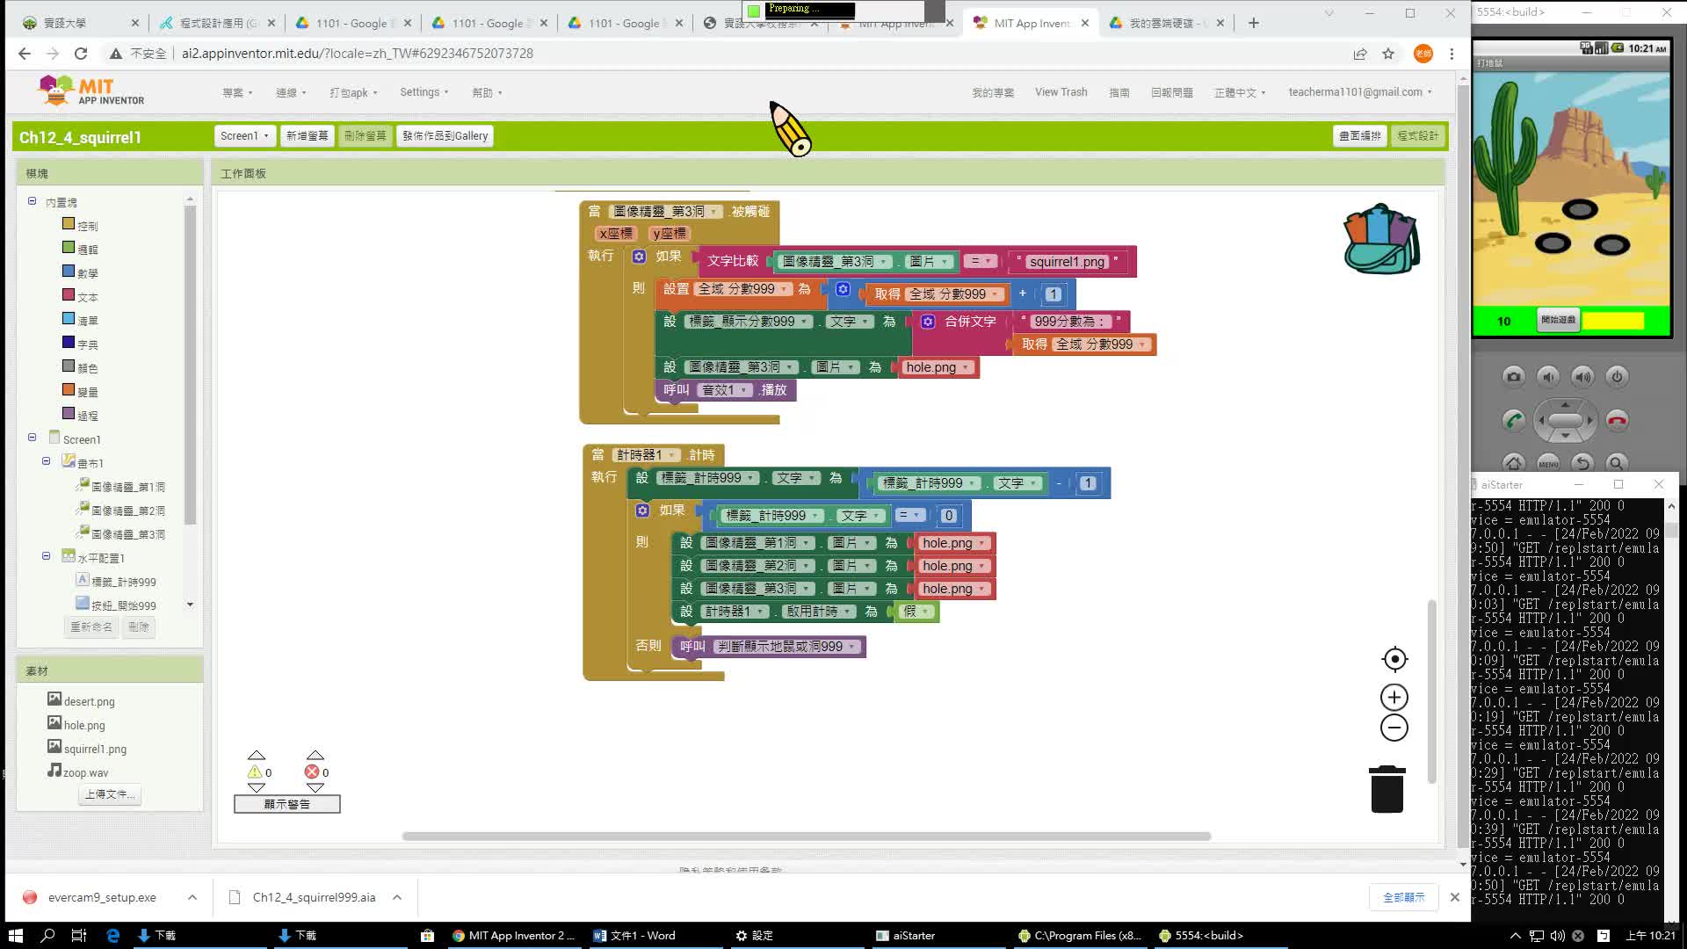Zoom out the blocks workspace
Viewport: 1687px width, 949px height.
tap(1394, 728)
